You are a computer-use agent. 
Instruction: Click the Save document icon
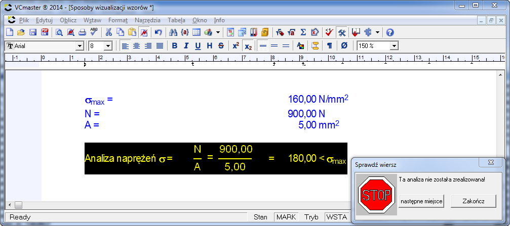tap(32, 32)
